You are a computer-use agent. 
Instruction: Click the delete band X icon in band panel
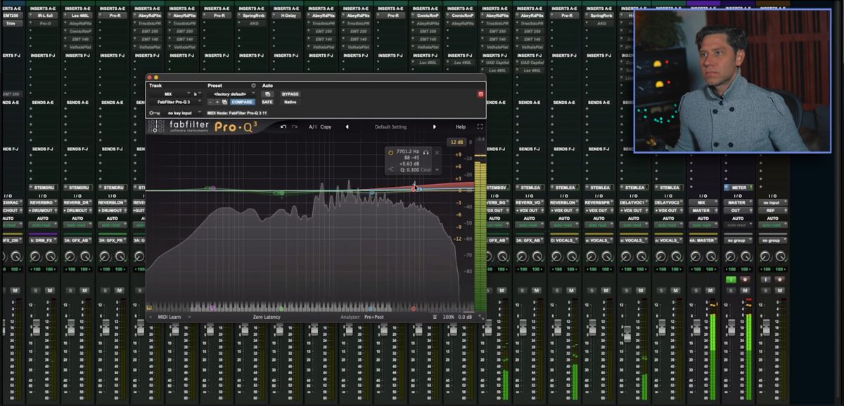pos(437,152)
